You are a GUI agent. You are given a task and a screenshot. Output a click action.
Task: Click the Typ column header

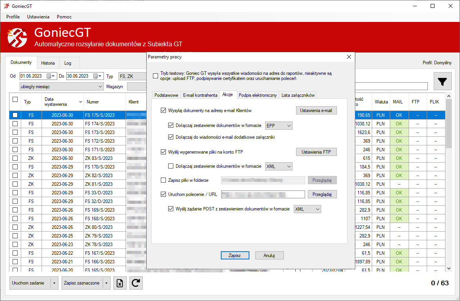pos(31,102)
